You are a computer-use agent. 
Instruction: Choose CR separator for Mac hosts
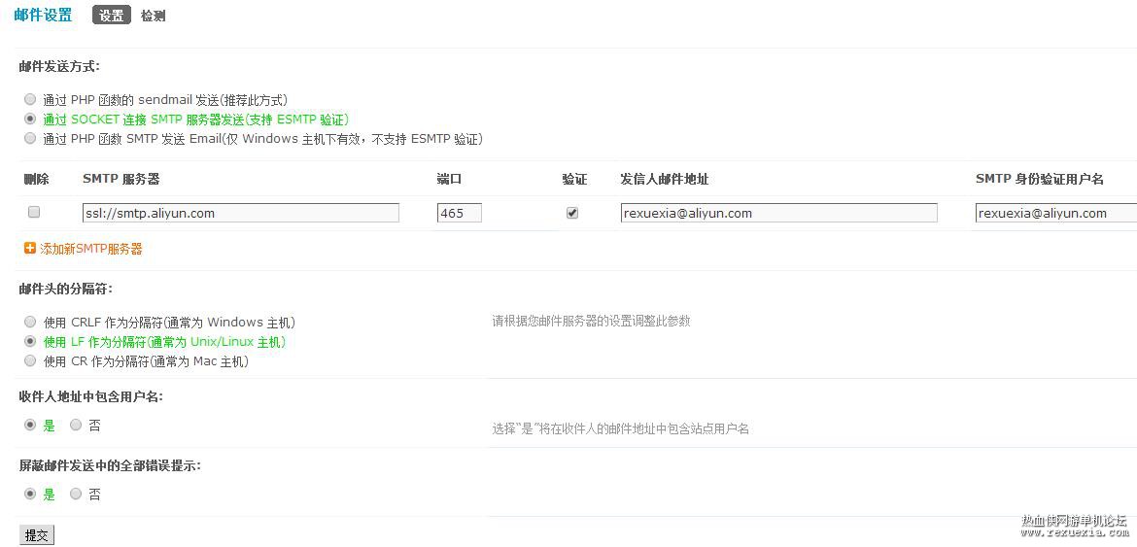(30, 360)
